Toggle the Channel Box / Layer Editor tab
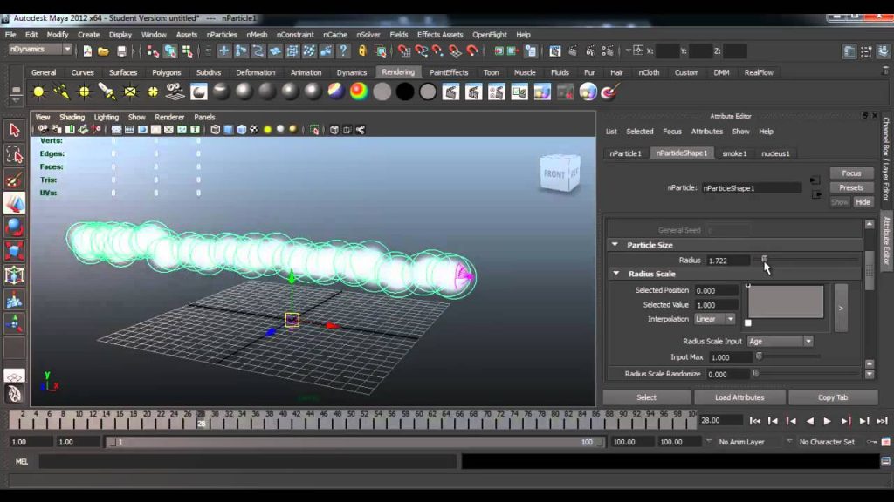The height and width of the screenshot is (502, 894). (886, 159)
